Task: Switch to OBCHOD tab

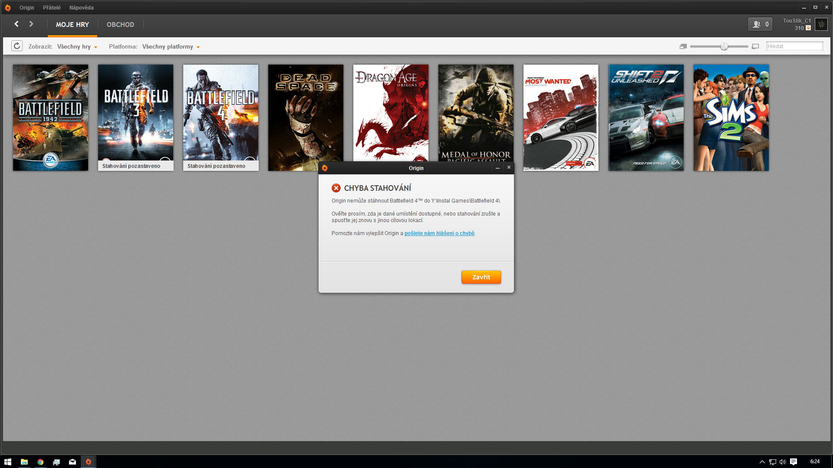Action: pos(121,25)
